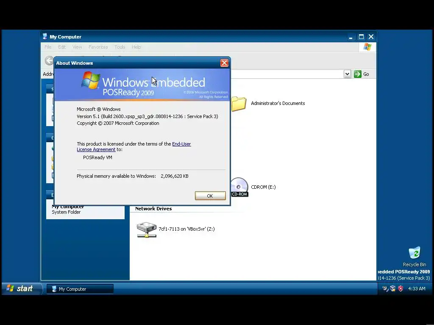Click POSReady VM licensee text

[x=97, y=157]
